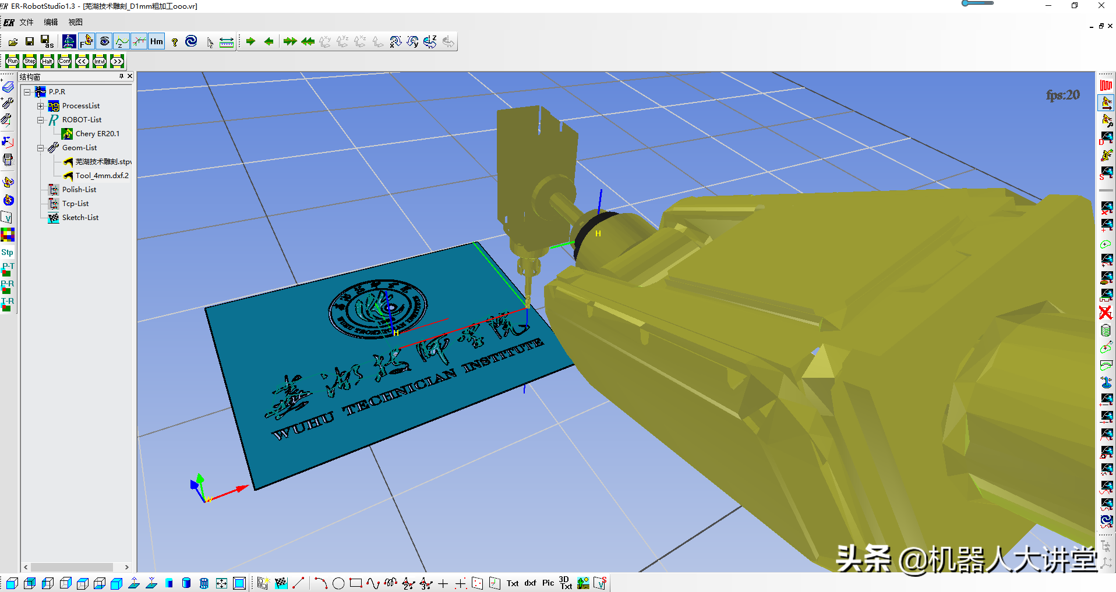Click rotate about Y axis icon
Image resolution: width=1116 pixels, height=592 pixels.
(413, 41)
